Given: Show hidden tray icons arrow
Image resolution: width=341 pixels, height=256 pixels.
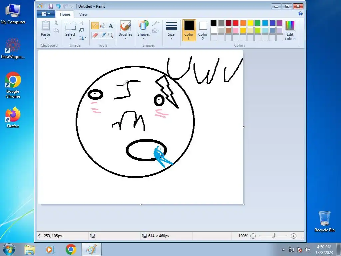Looking at the screenshot, I should (283, 250).
